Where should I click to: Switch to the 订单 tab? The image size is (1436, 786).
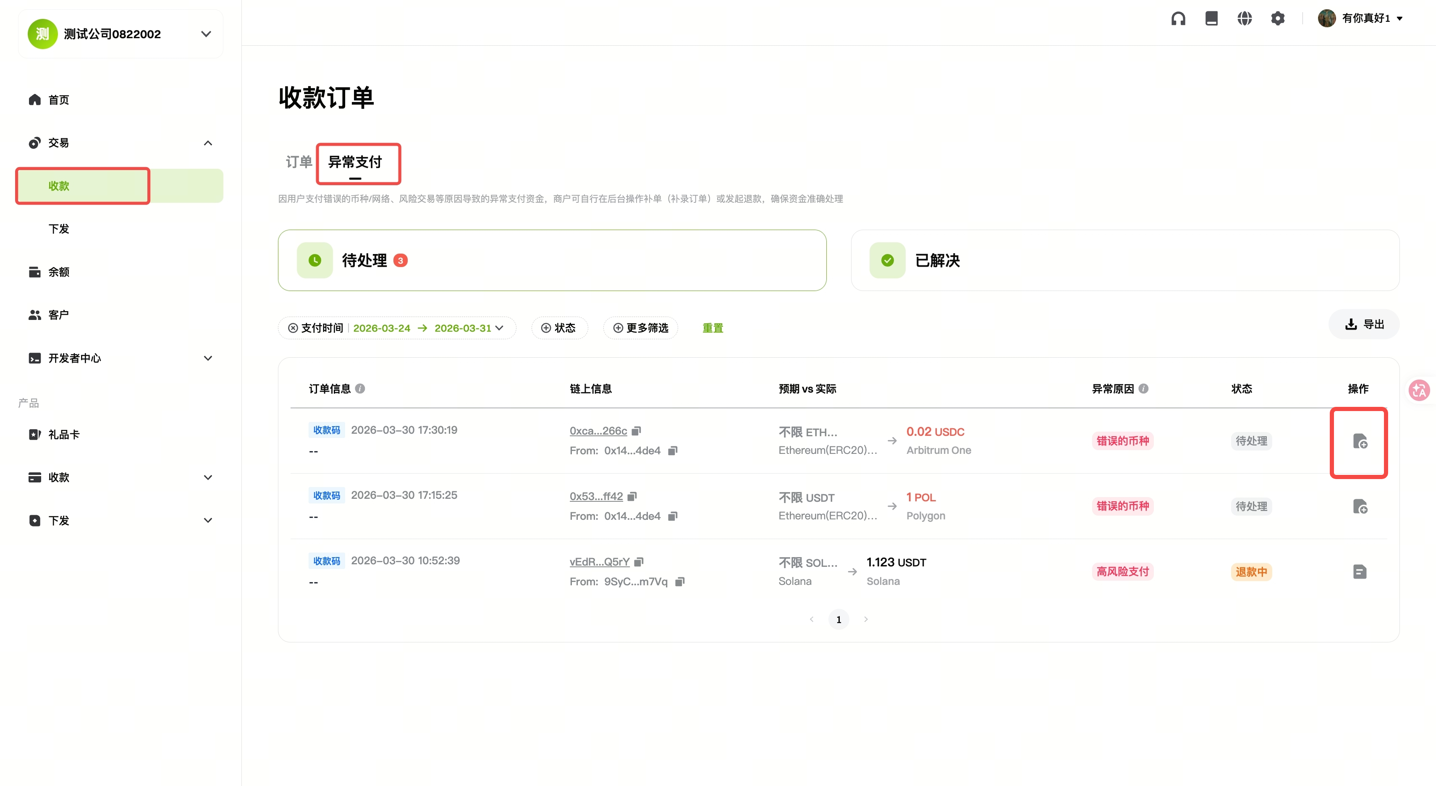click(x=299, y=162)
